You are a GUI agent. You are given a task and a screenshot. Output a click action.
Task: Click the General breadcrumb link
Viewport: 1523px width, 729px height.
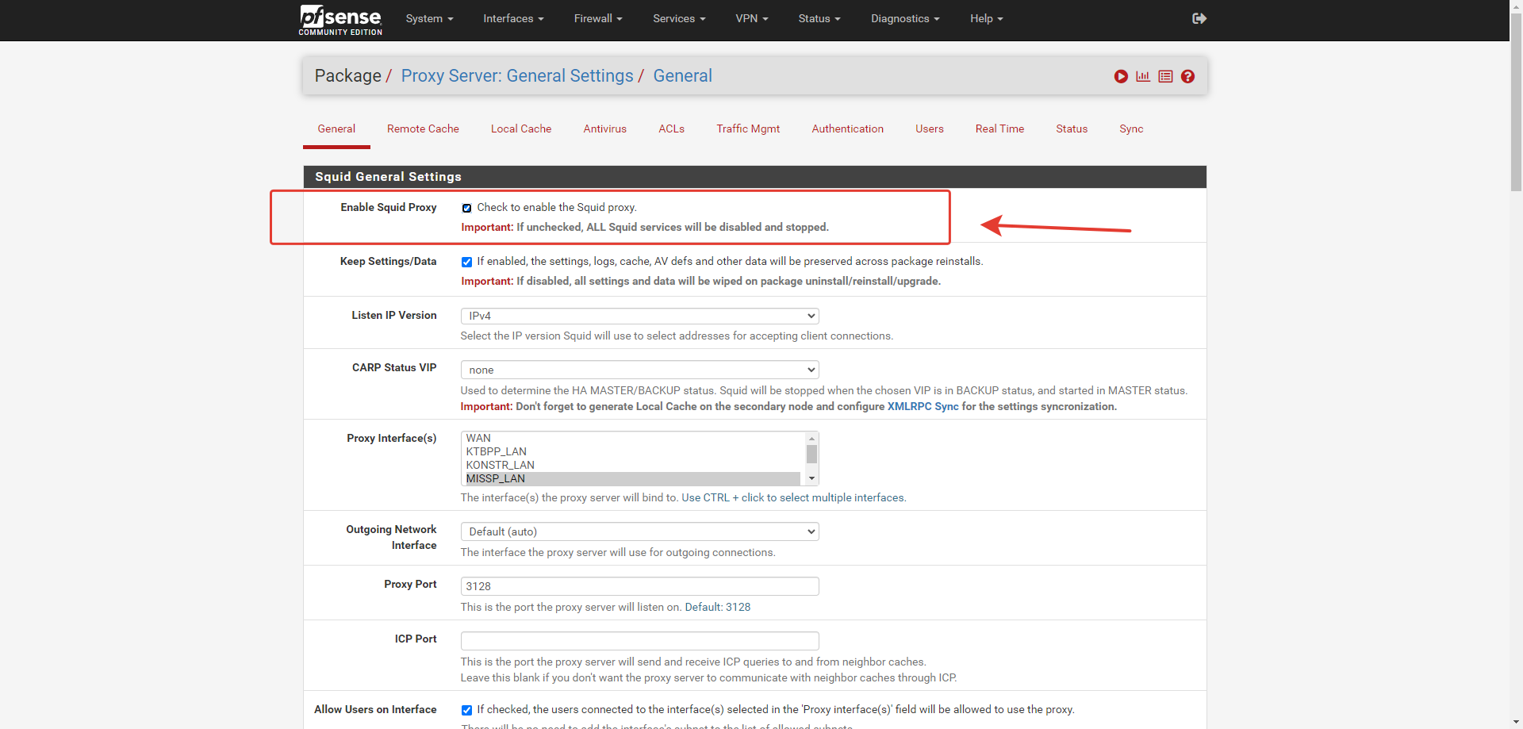683,76
